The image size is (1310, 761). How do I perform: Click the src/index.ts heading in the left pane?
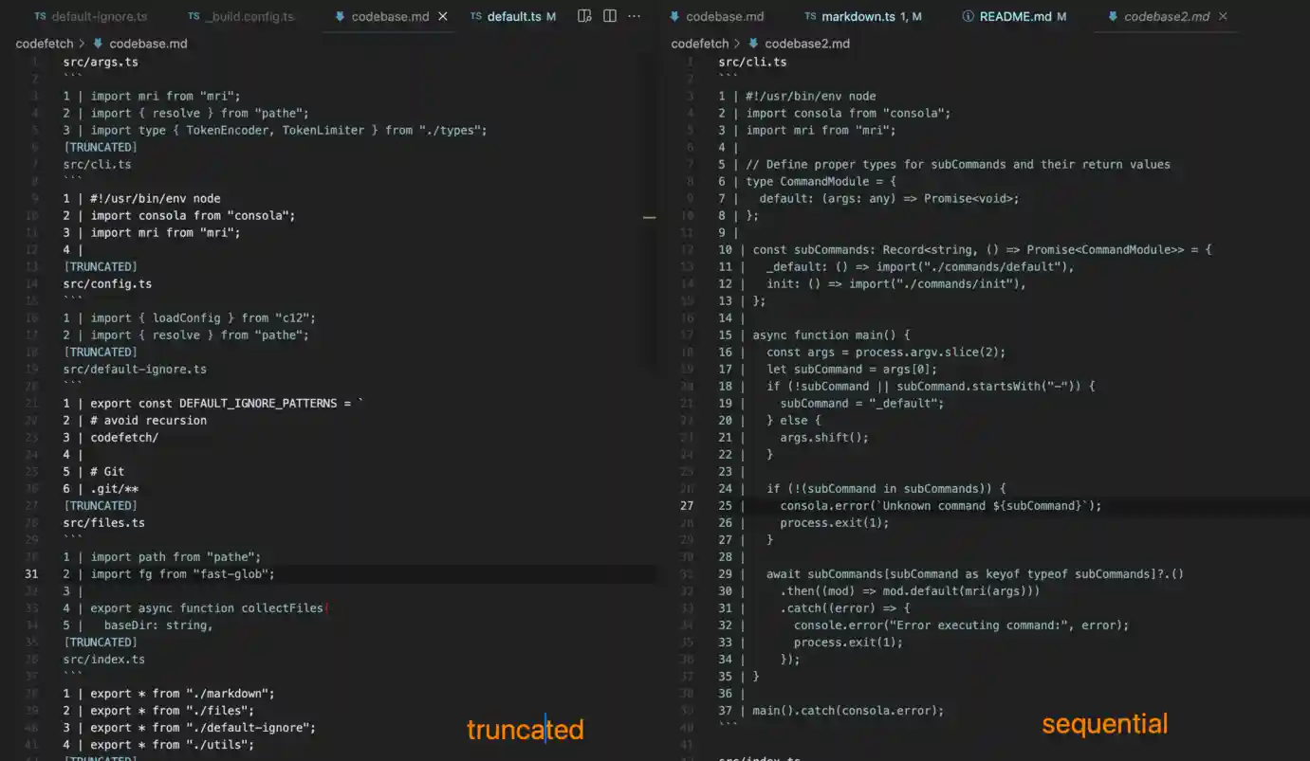tap(104, 660)
